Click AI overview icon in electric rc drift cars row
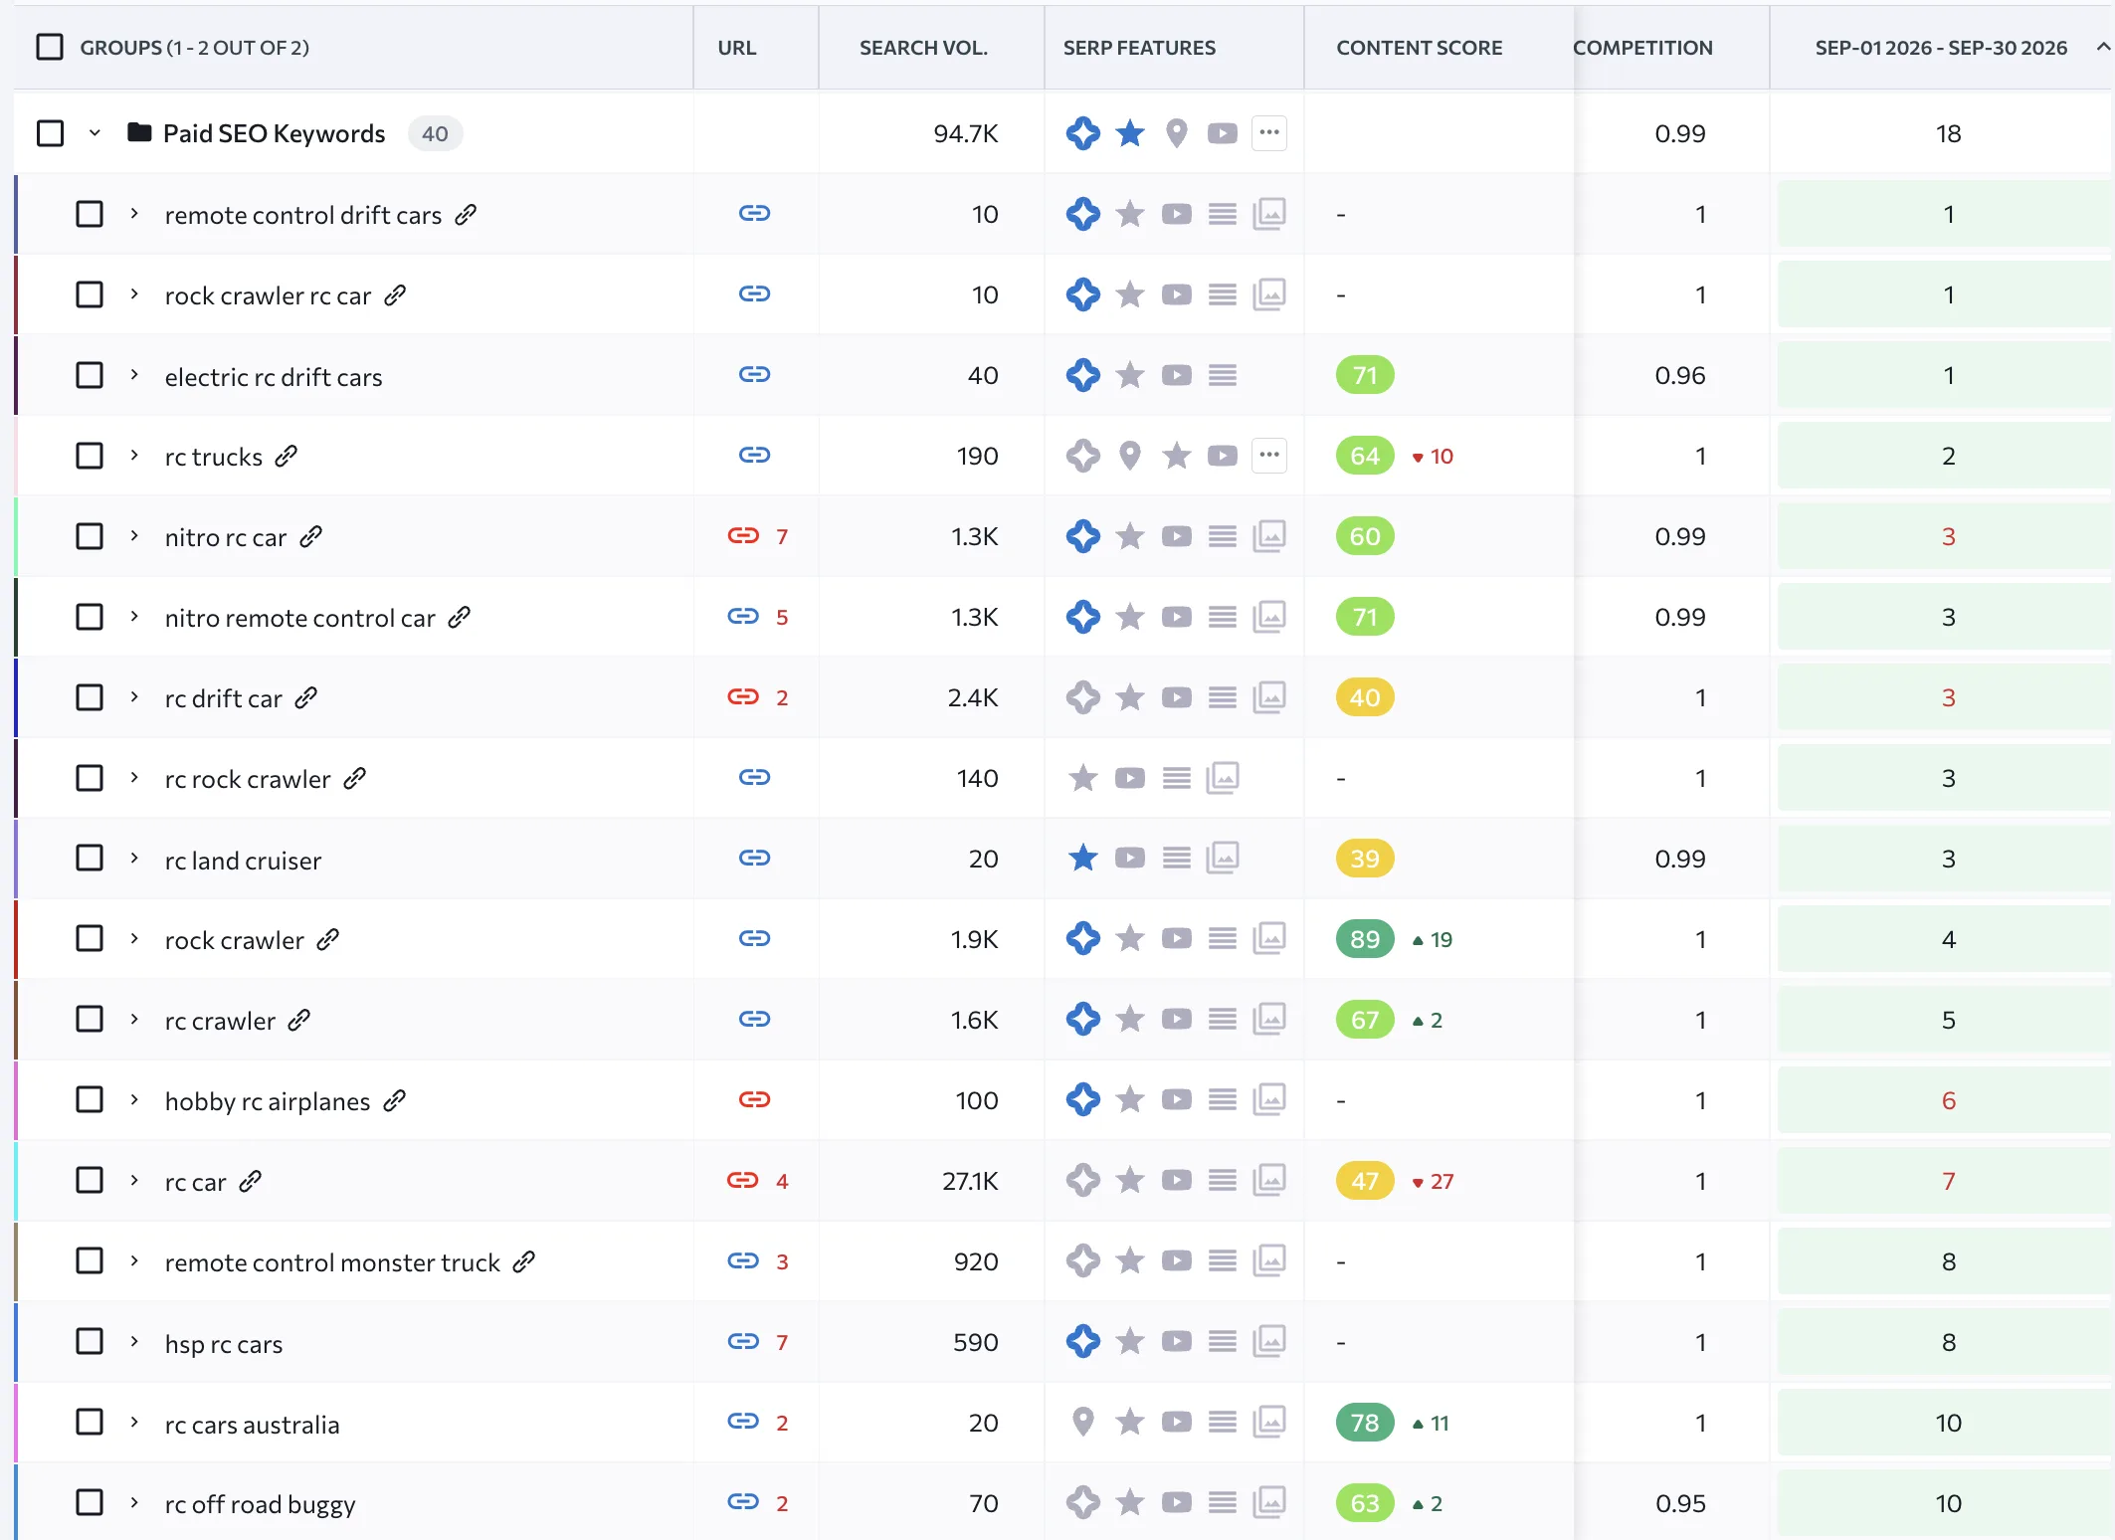Viewport: 2115px width, 1540px height. [x=1082, y=374]
